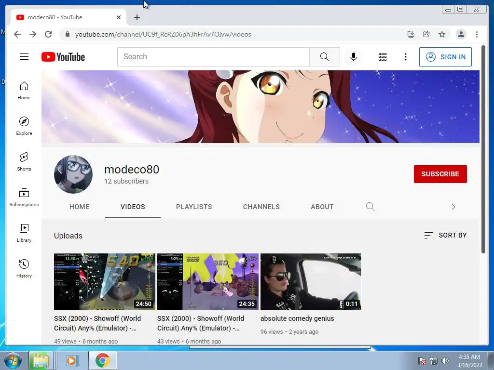
Task: Switch to the ABOUT channel tab
Action: pos(322,207)
